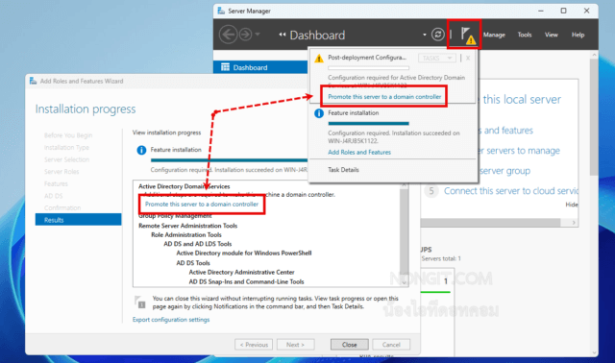Select Dashboard in the left pane
Image resolution: width=615 pixels, height=363 pixels.
click(260, 67)
